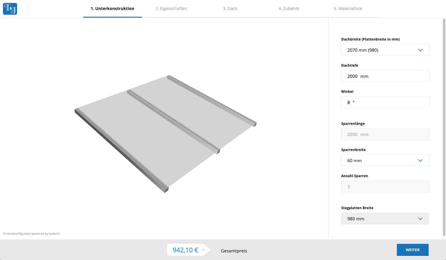The image size is (446, 260).
Task: Open the Stegplatten Breite dropdown
Action: [385, 219]
